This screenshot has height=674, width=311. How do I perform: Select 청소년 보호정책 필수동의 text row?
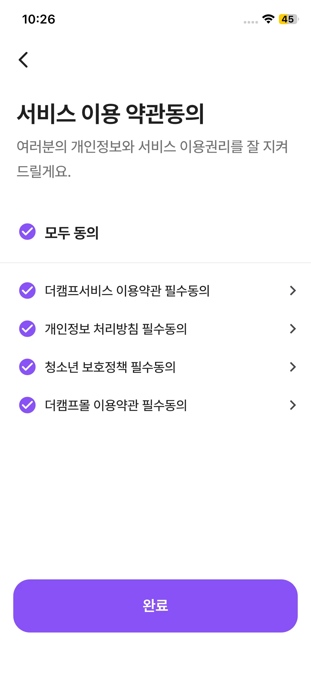click(110, 367)
